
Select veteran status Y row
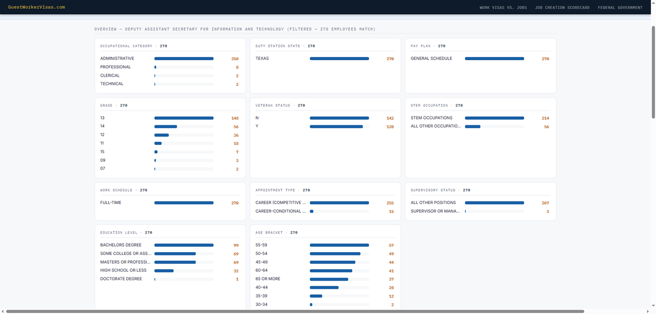click(x=326, y=126)
